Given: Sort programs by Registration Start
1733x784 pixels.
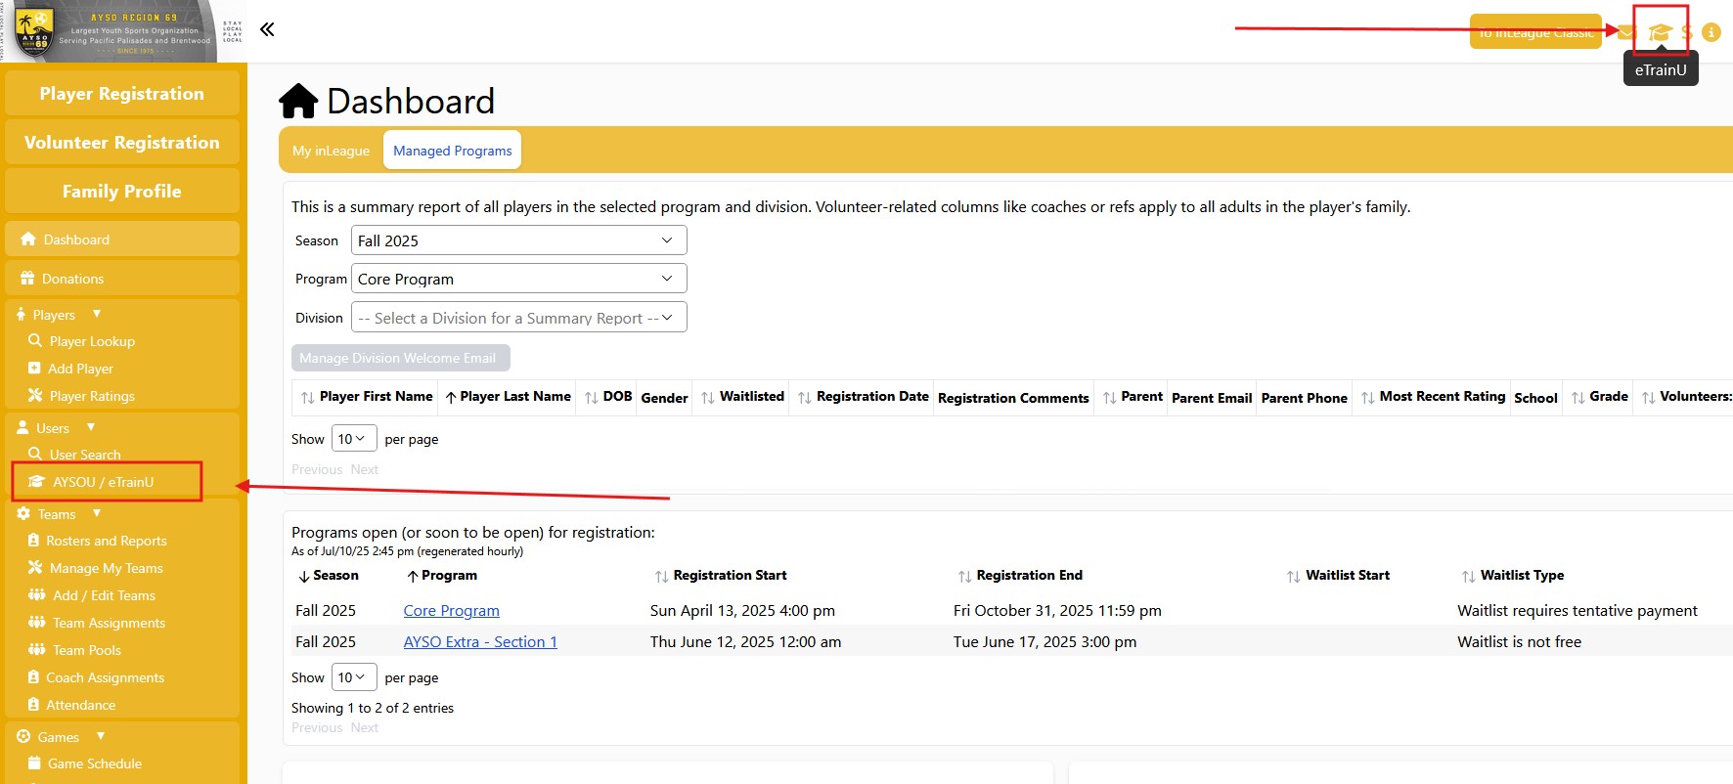Looking at the screenshot, I should coord(729,576).
